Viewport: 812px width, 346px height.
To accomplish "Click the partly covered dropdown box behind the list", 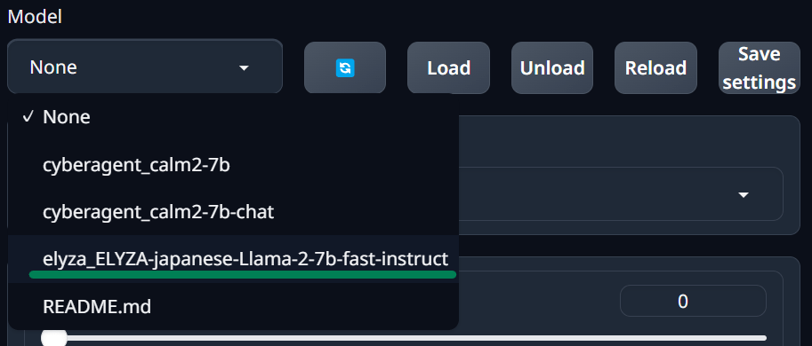I will click(621, 193).
